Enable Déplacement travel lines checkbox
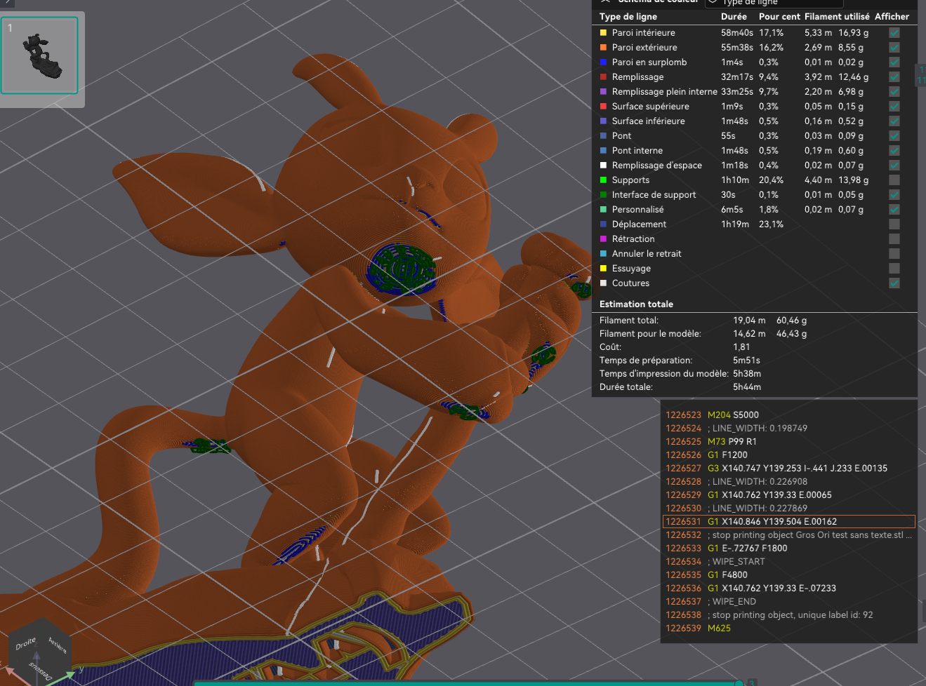The height and width of the screenshot is (686, 926). click(894, 224)
